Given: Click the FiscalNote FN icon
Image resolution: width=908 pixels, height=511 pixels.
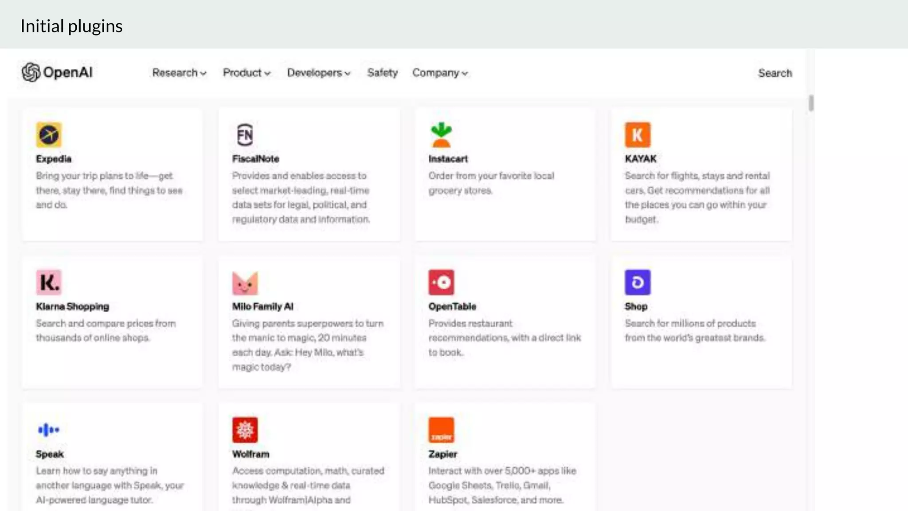Looking at the screenshot, I should click(x=245, y=134).
